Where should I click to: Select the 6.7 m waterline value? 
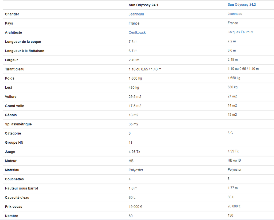[133, 51]
